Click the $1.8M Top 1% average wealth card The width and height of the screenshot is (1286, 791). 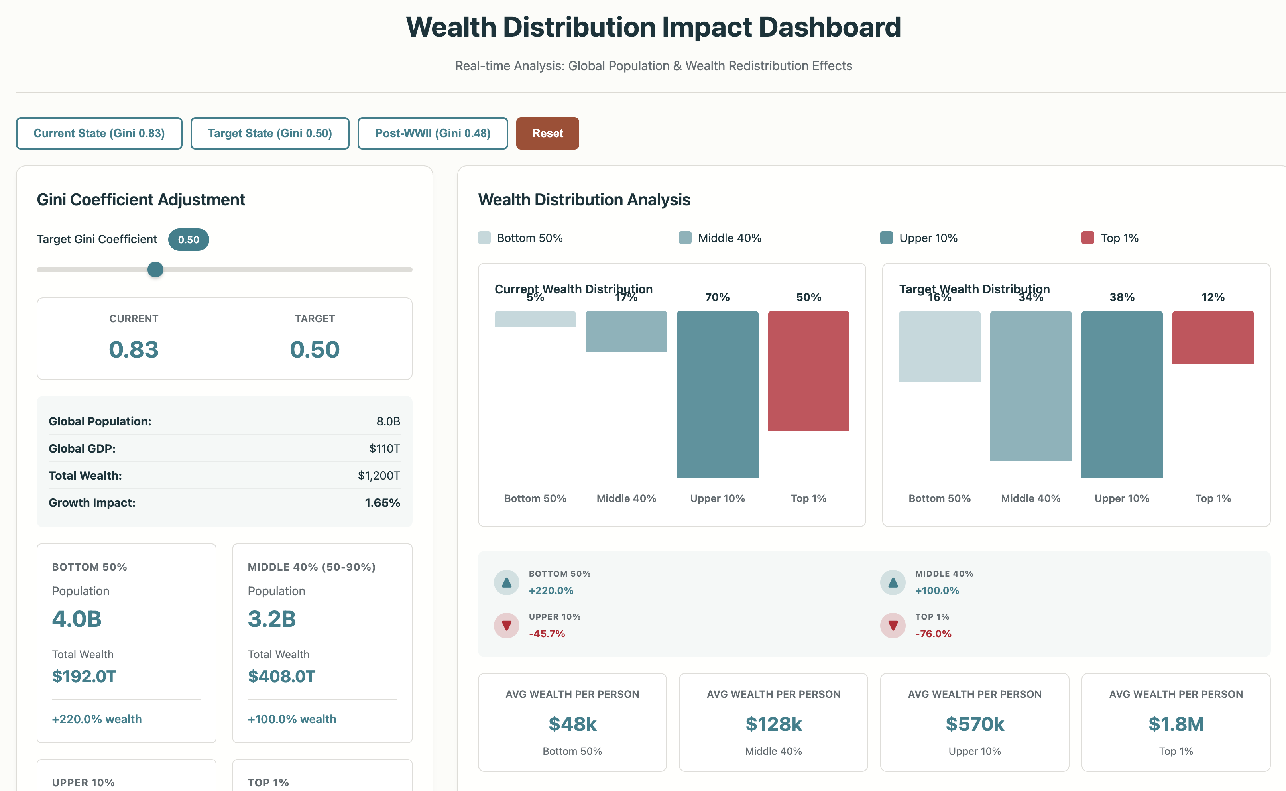point(1176,722)
